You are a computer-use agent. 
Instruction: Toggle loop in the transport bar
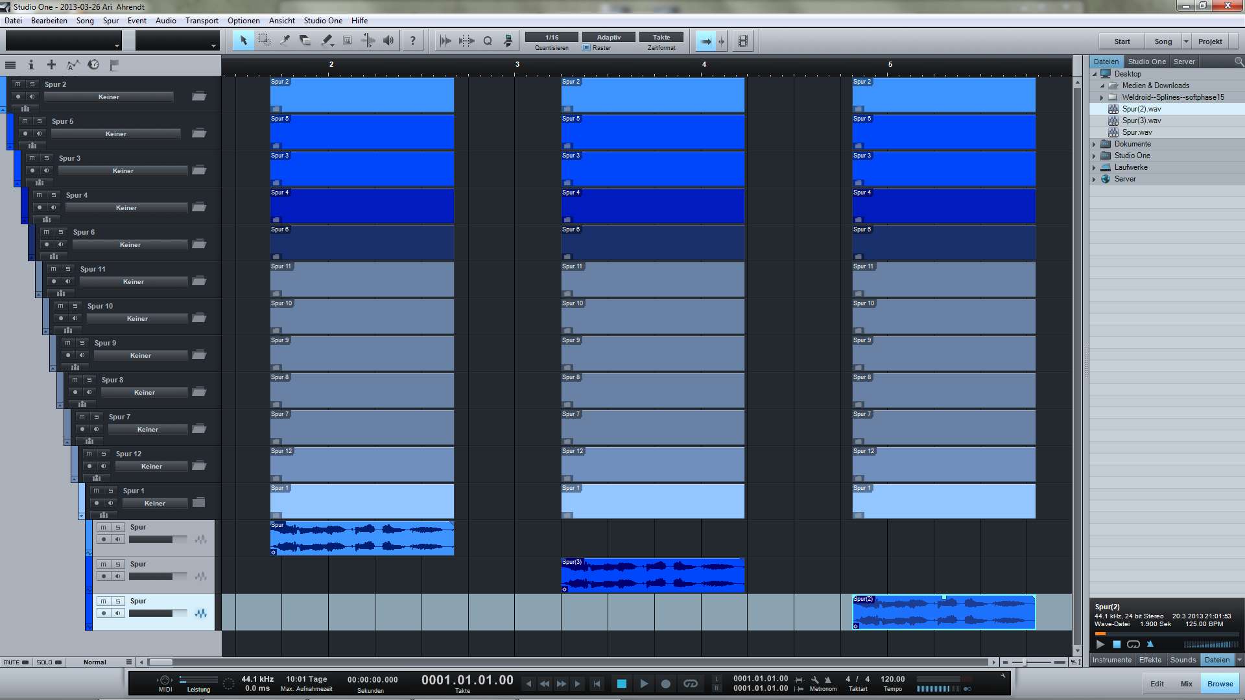pyautogui.click(x=691, y=684)
